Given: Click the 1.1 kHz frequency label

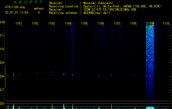Looking at the screenshot, I should pos(2,35).
